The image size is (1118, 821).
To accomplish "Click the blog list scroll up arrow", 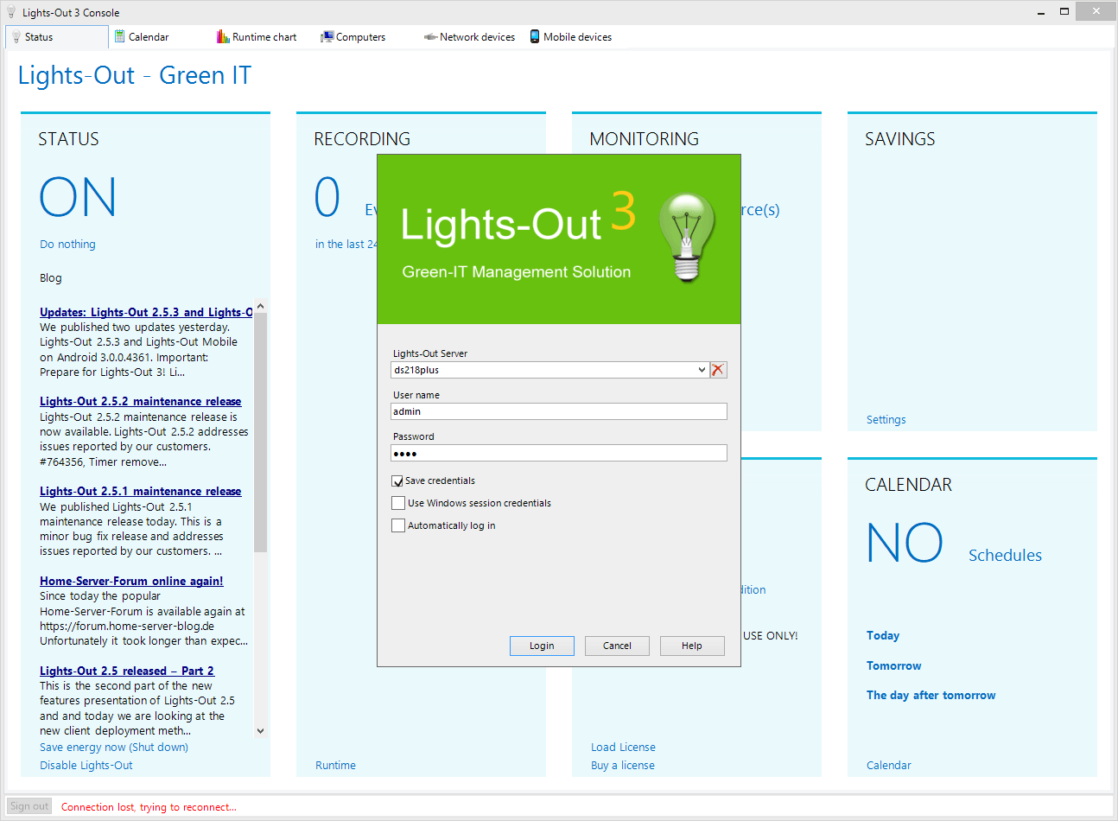I will pos(261,306).
